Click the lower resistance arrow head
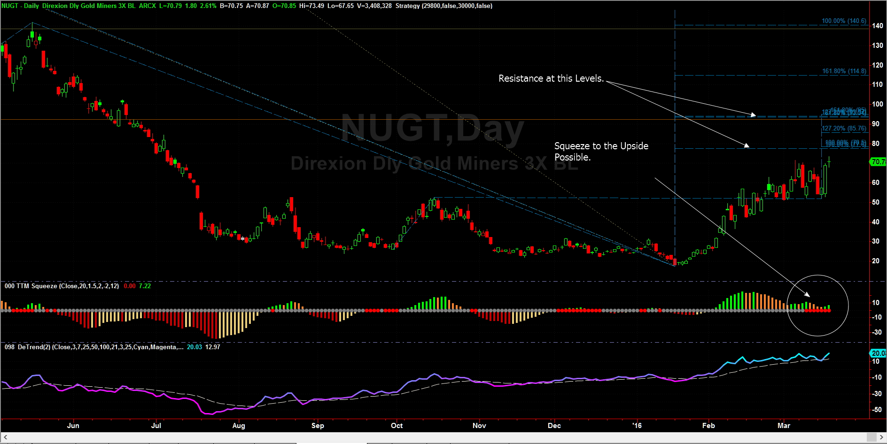 coord(747,145)
